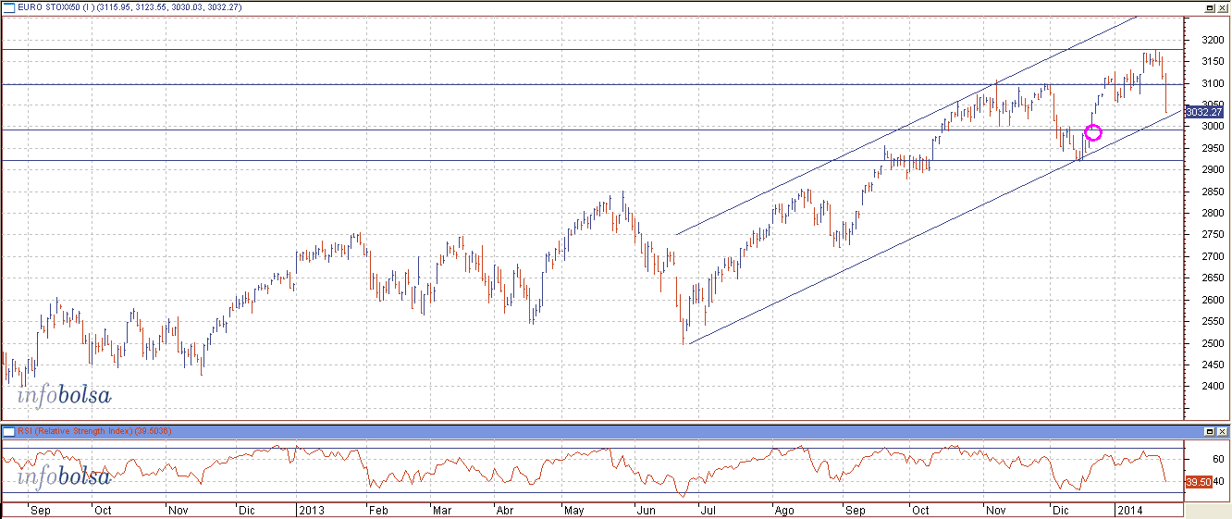Click the 2500 price axis label

[1211, 344]
